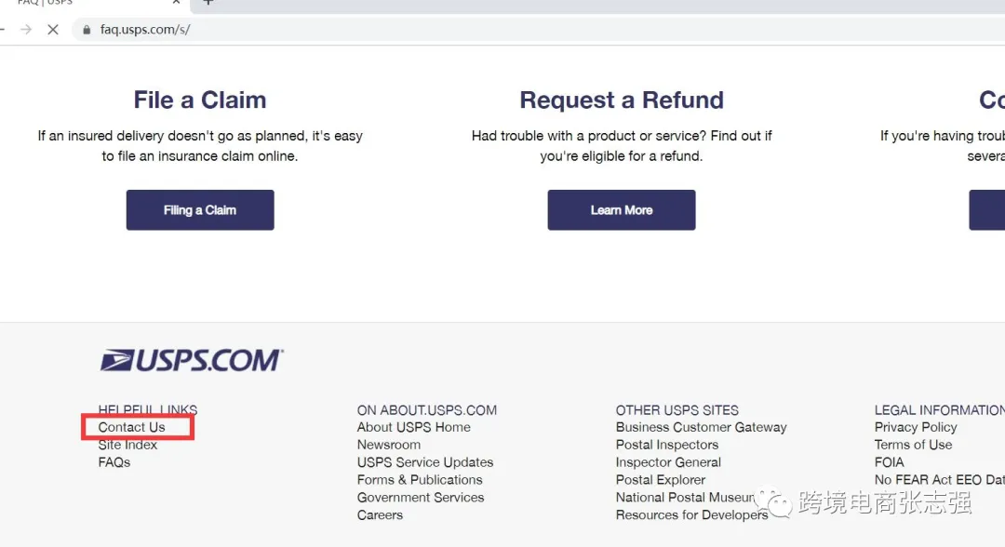1005x547 pixels.
Task: Open the Postal Inspectors link
Action: (667, 445)
